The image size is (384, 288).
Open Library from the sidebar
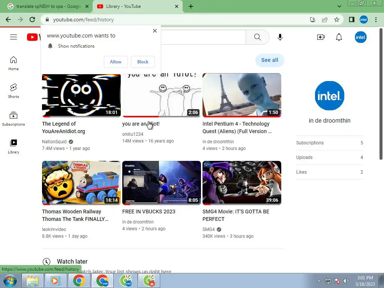tap(13, 147)
